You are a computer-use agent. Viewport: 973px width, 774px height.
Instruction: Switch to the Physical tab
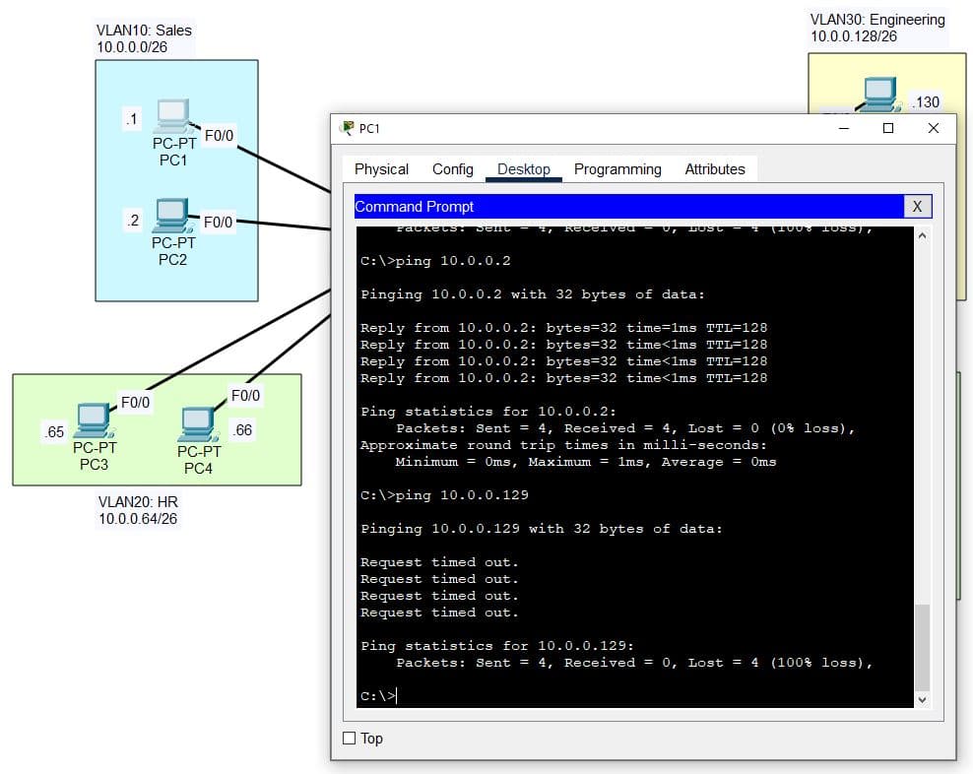[x=381, y=169]
